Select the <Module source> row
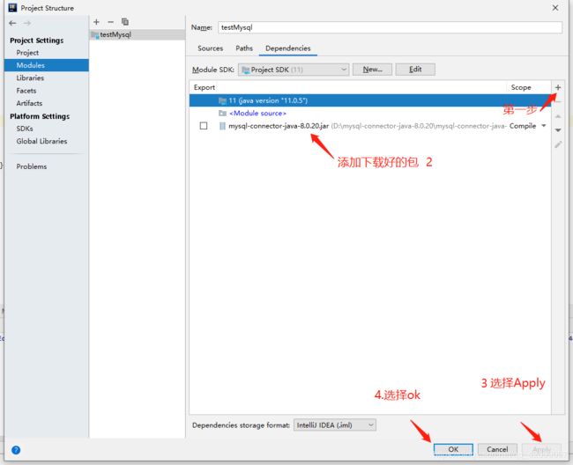Image resolution: width=573 pixels, height=465 pixels. [x=370, y=113]
